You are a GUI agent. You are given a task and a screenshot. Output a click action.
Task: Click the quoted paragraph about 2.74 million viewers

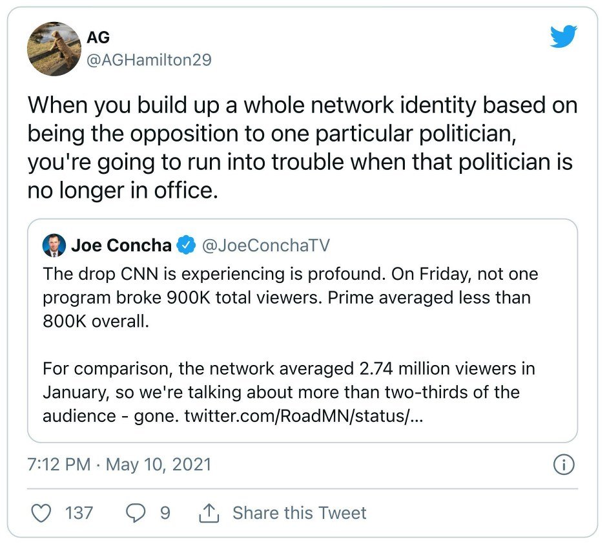tap(289, 392)
